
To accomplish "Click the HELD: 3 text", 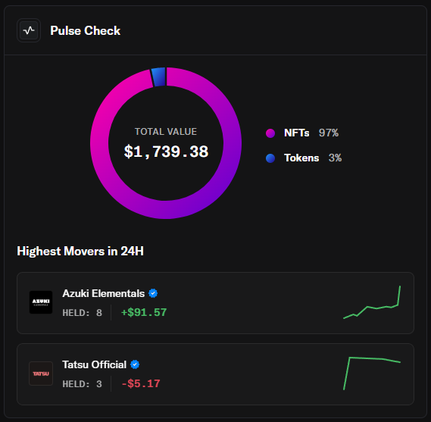I will [83, 384].
